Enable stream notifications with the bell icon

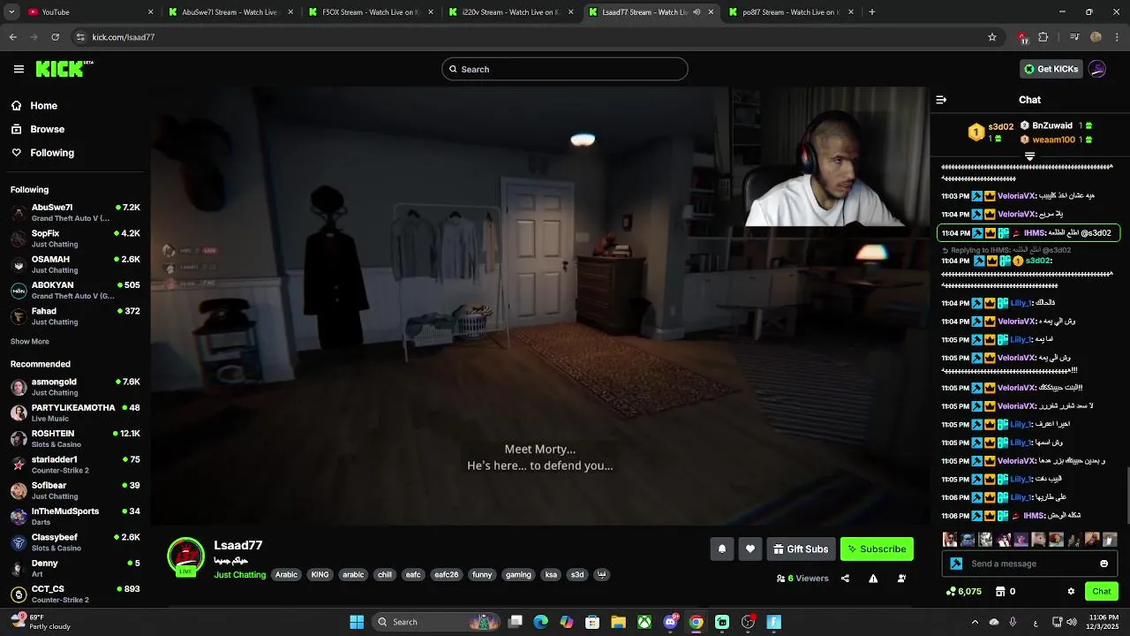(722, 549)
